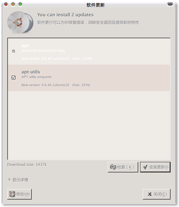
Task: Click the 检查 (K) check button
Action: (123, 167)
